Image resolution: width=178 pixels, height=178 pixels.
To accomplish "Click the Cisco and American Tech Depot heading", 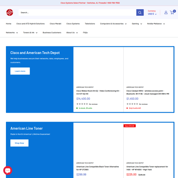I will click(x=35, y=53).
